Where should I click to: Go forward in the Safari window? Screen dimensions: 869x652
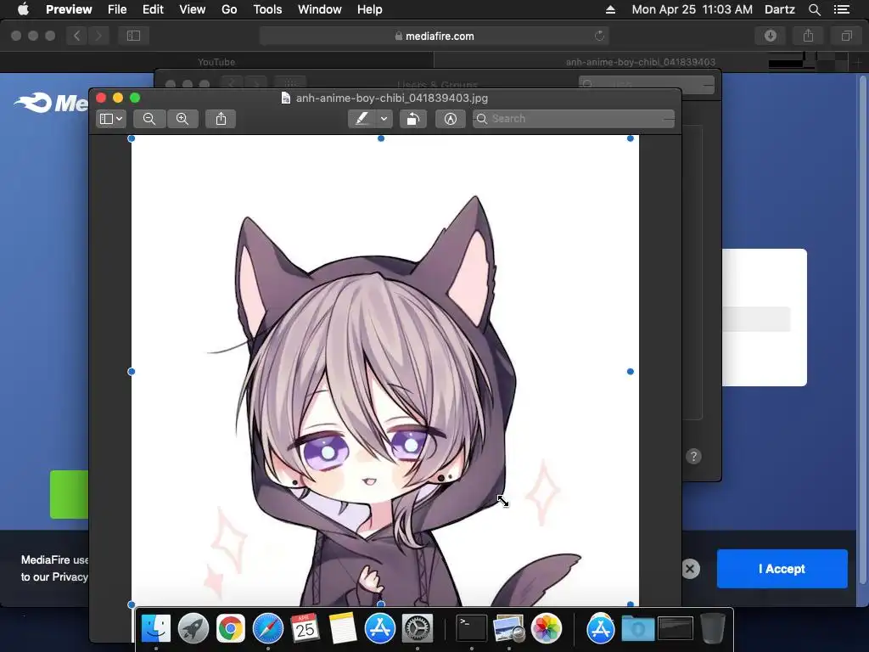[x=98, y=36]
